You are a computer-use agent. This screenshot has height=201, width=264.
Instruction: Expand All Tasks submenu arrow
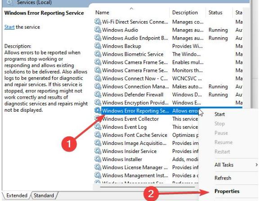pos(256,165)
